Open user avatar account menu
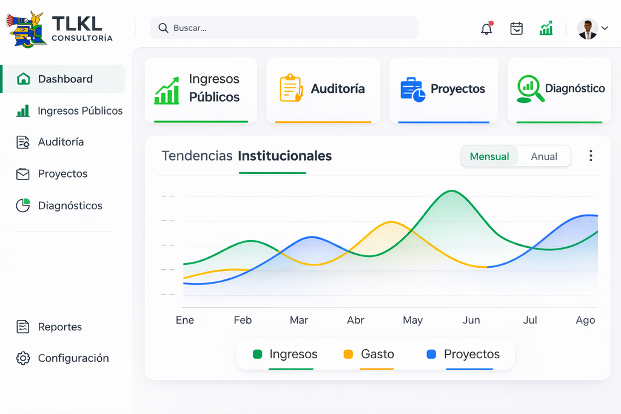Image resolution: width=621 pixels, height=414 pixels. [586, 28]
